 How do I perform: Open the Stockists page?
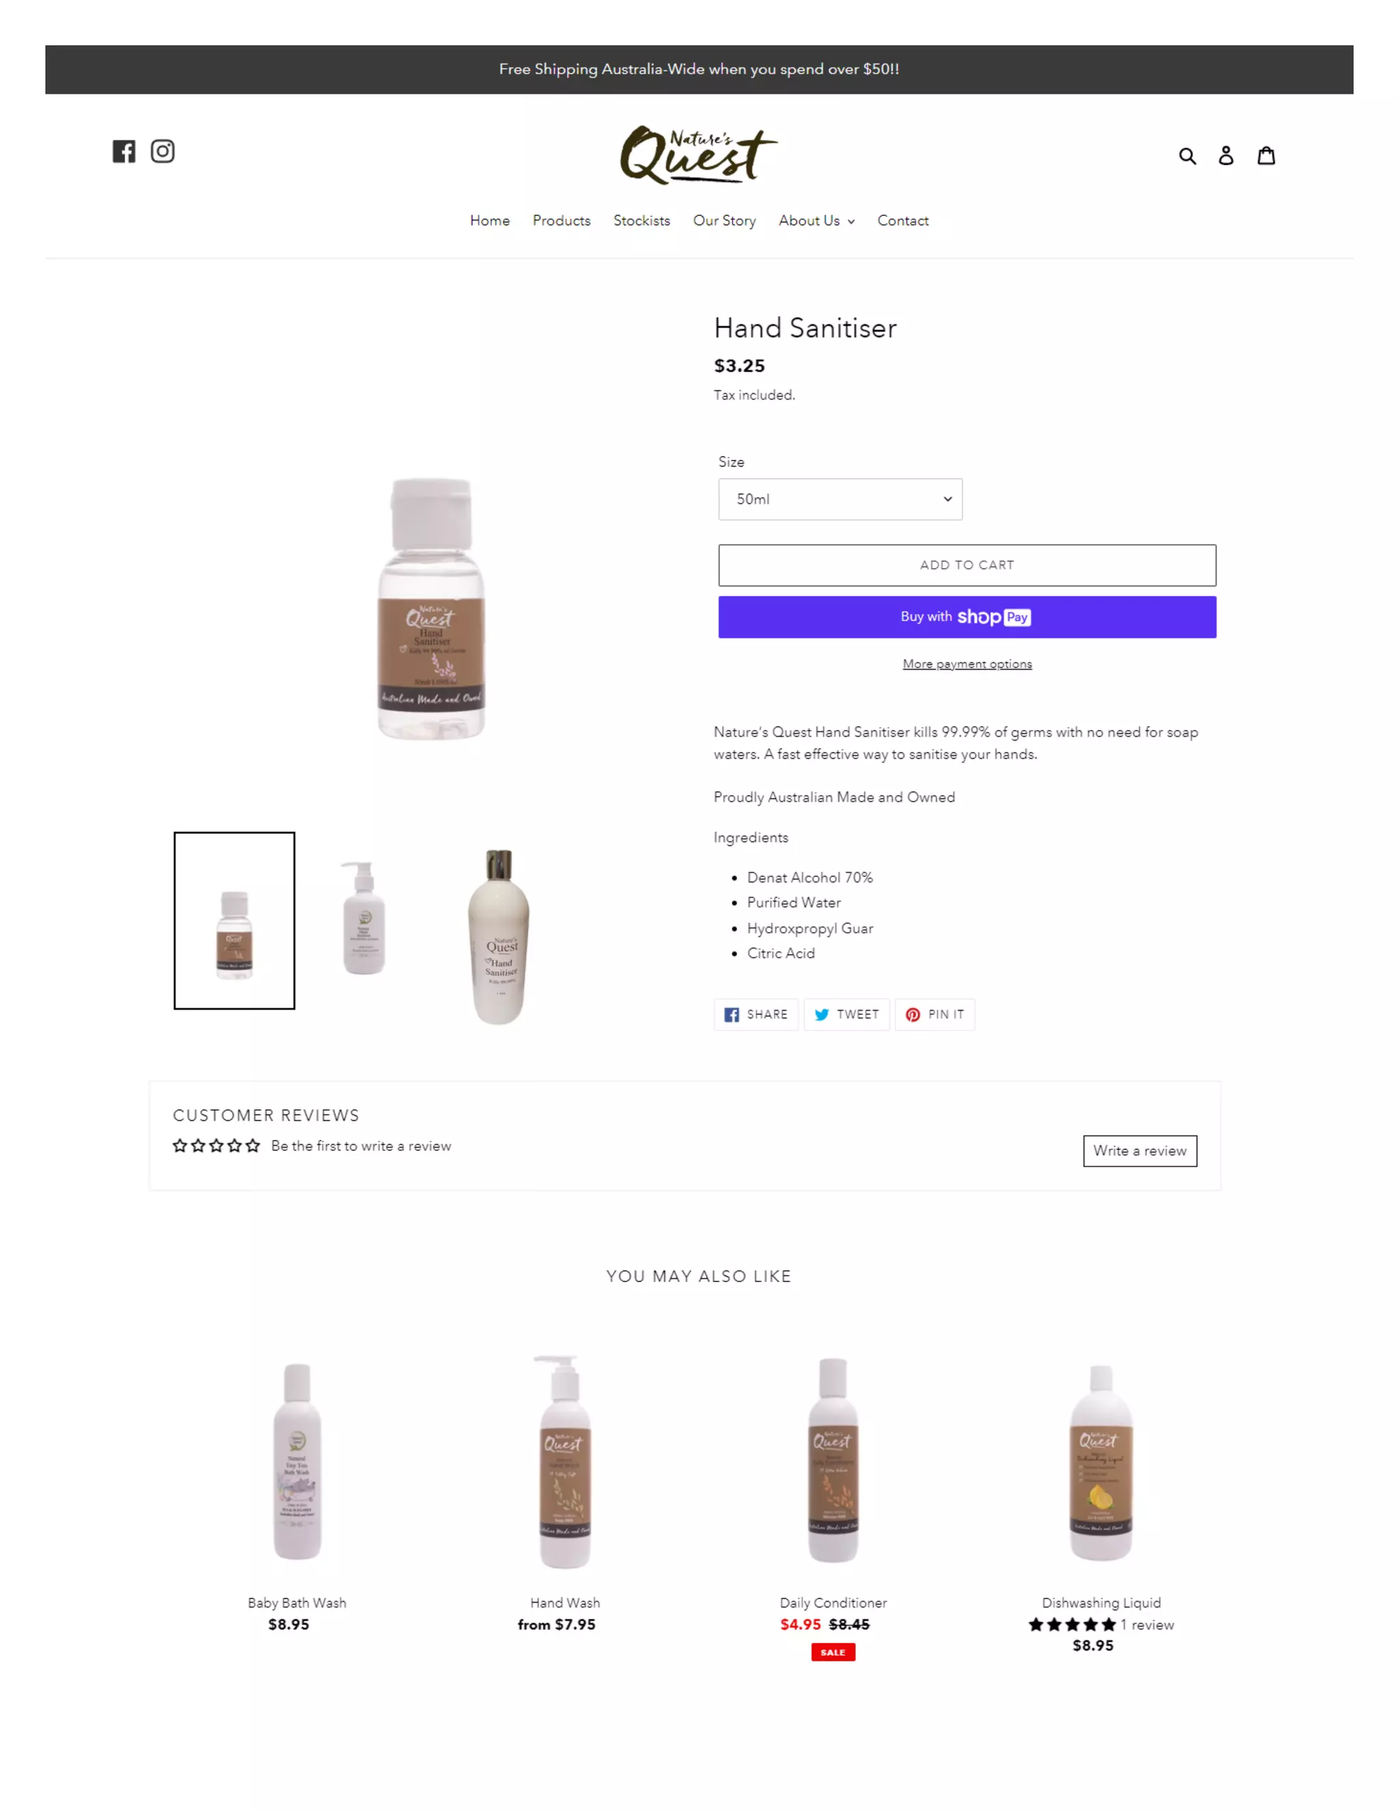(x=641, y=221)
